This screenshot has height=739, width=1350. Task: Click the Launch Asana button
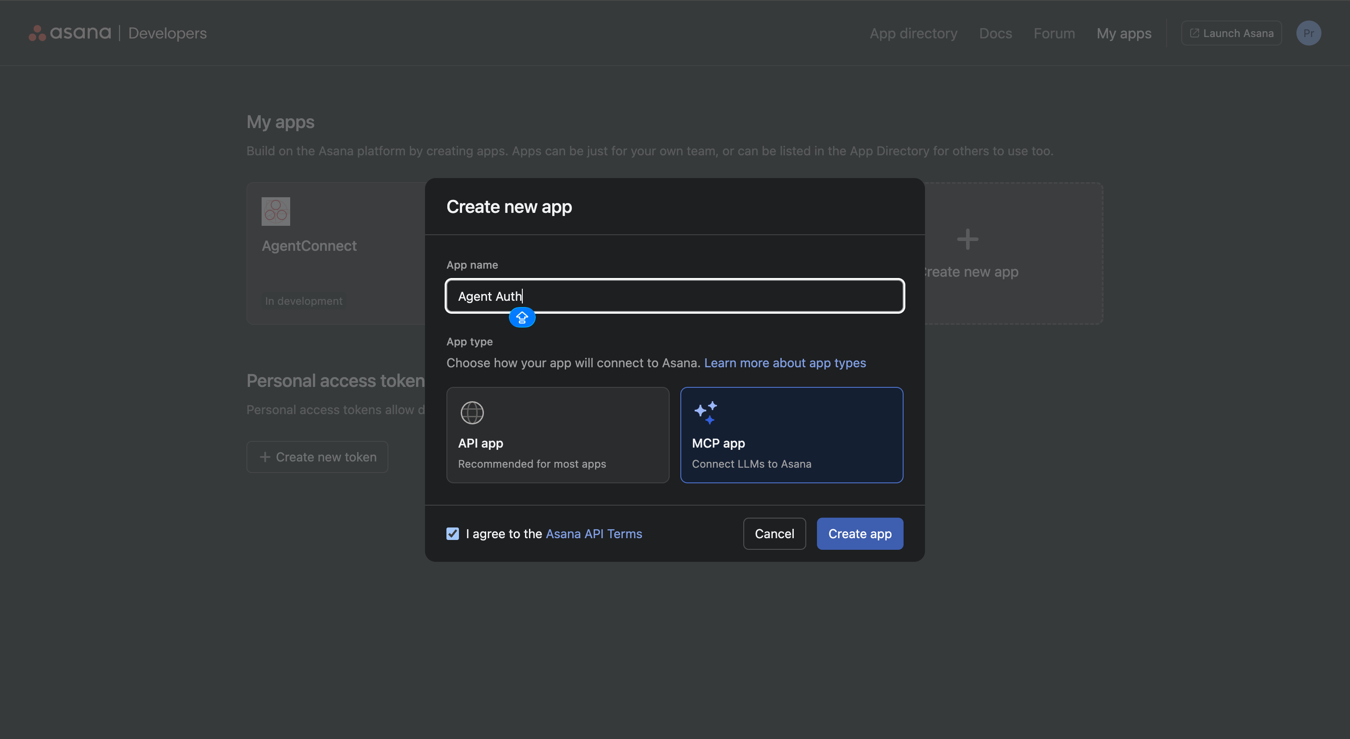[x=1231, y=33]
